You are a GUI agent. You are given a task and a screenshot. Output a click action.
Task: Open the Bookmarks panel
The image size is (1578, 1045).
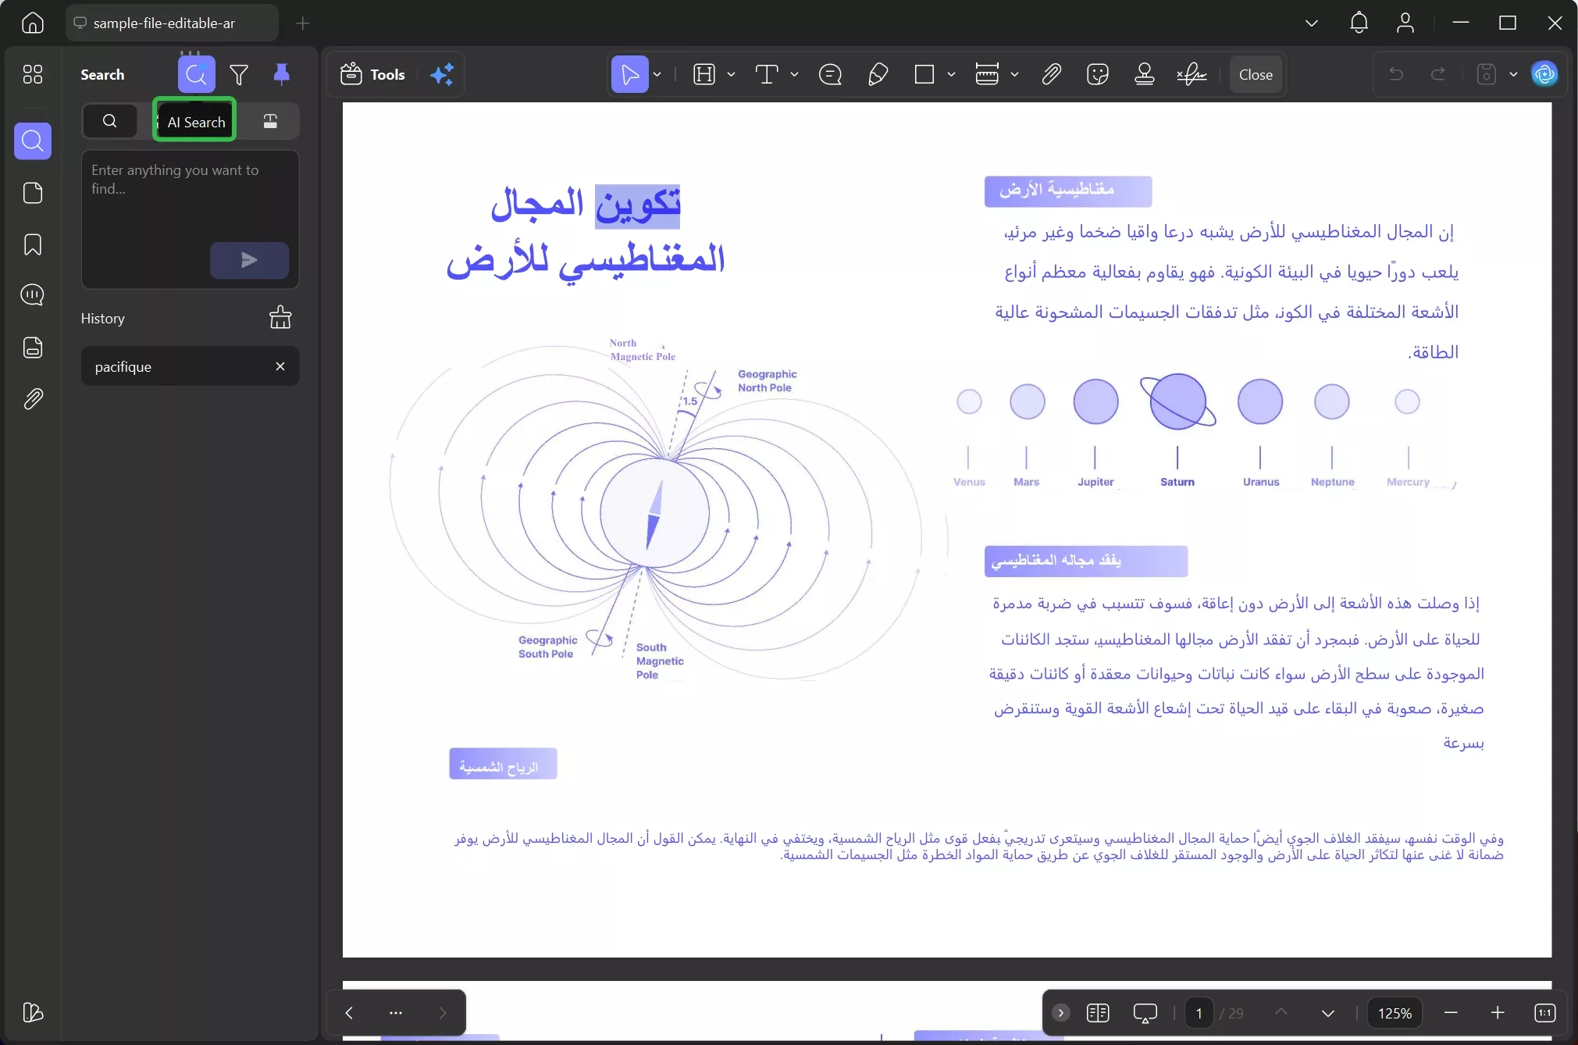[33, 245]
